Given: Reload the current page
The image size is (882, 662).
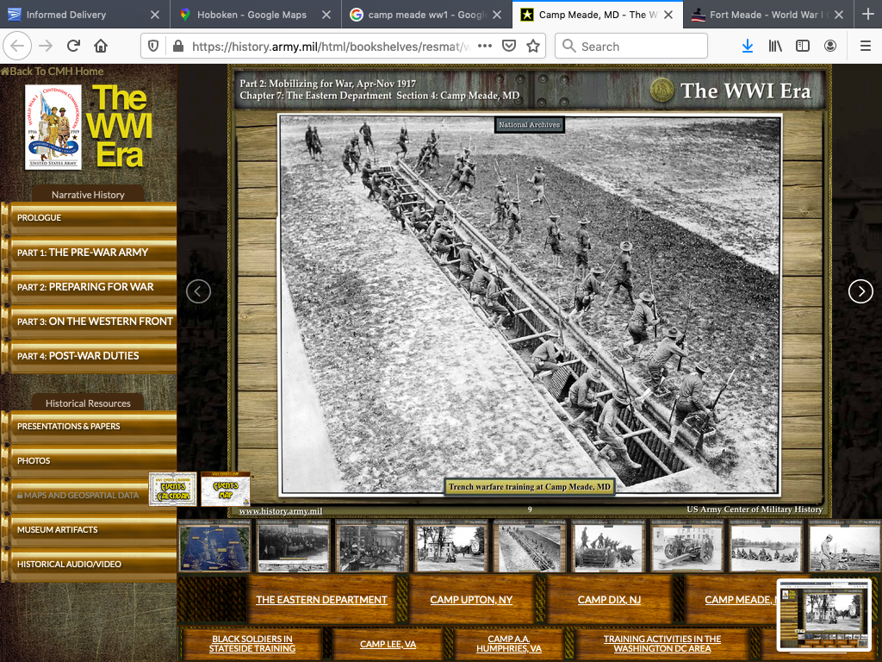Looking at the screenshot, I should point(73,46).
